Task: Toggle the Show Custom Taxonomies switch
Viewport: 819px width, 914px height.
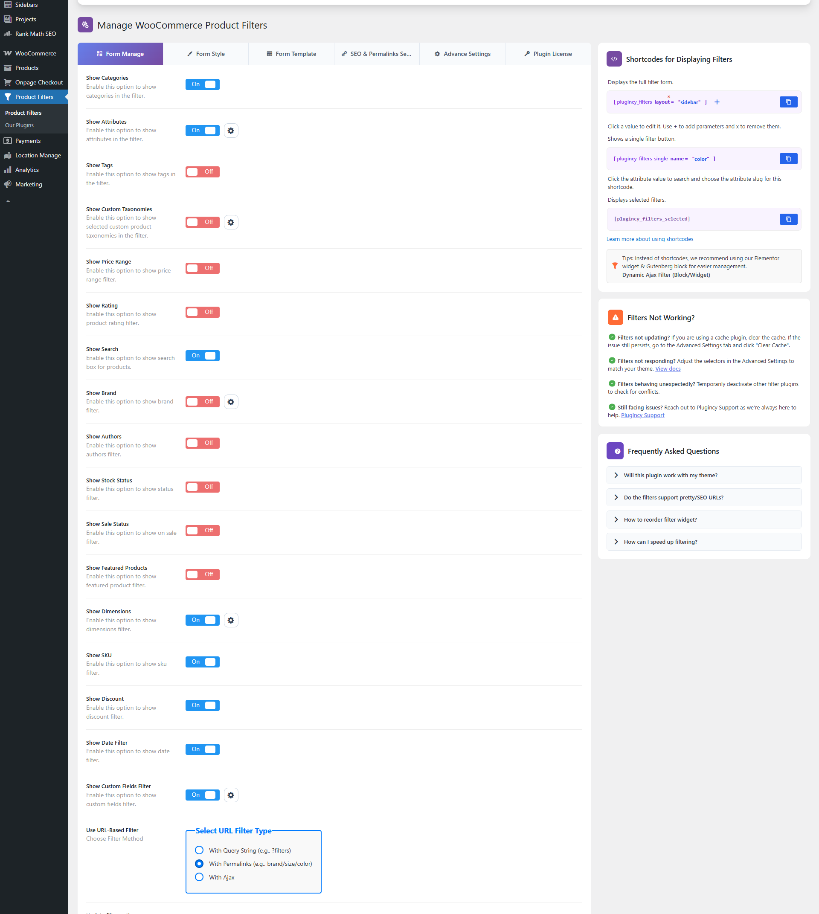Action: [203, 222]
